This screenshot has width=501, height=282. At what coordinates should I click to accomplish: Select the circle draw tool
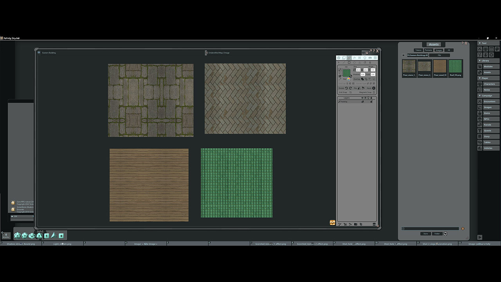point(354,62)
